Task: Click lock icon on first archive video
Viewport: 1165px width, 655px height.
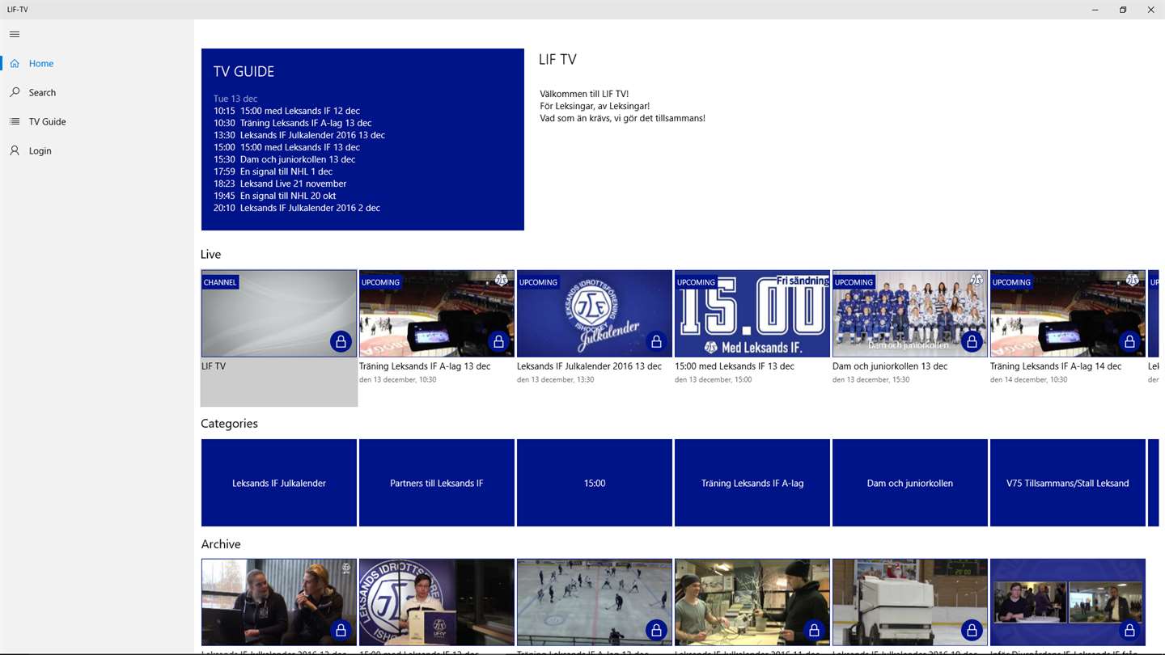Action: pos(341,630)
